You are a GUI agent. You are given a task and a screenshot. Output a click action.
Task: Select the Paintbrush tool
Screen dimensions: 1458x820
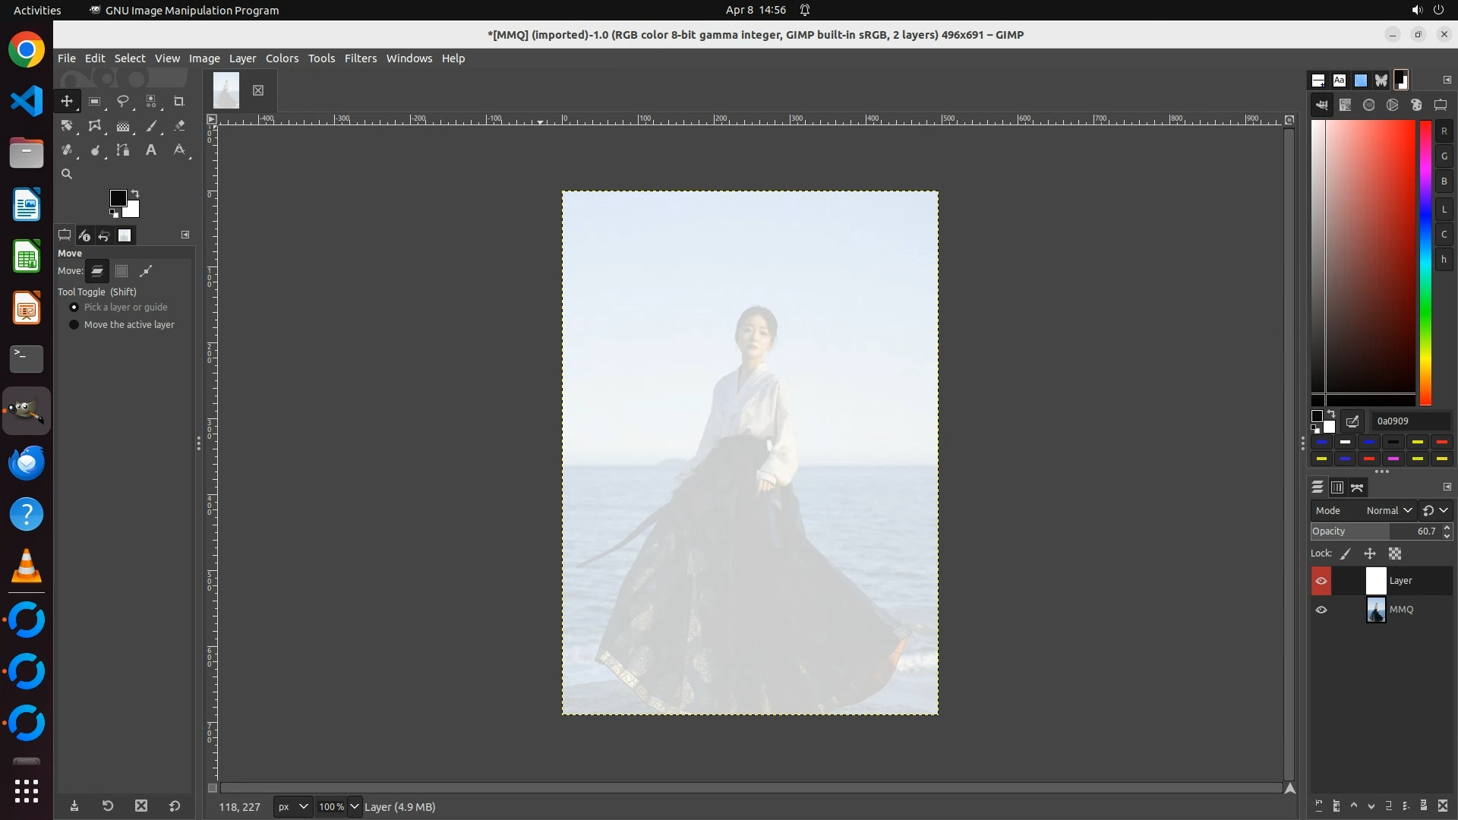tap(151, 126)
